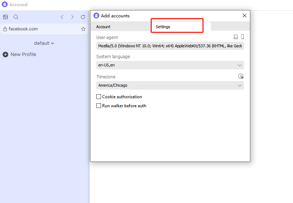The image size is (293, 203).
Task: Switch to the Account tab
Action: click(103, 27)
